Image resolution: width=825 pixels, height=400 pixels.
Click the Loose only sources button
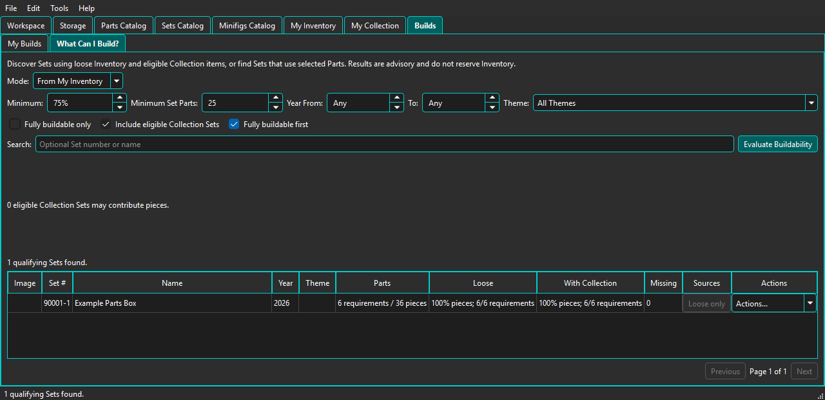click(x=707, y=304)
